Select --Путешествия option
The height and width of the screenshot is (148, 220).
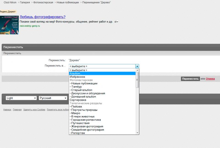point(102,123)
